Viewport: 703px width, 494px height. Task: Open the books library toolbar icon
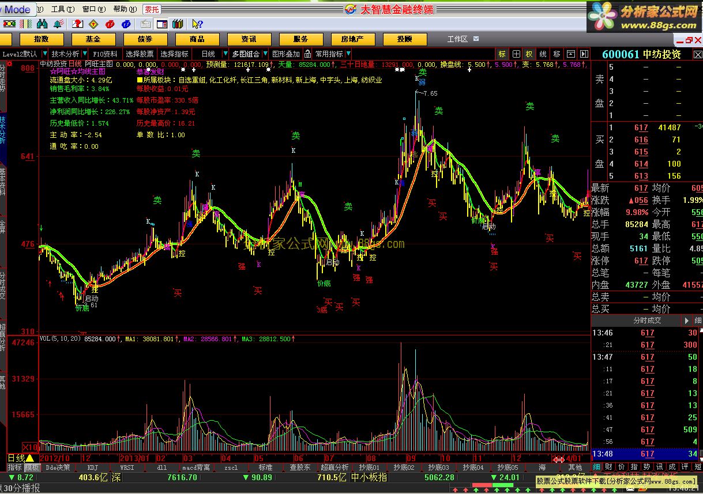(x=178, y=24)
